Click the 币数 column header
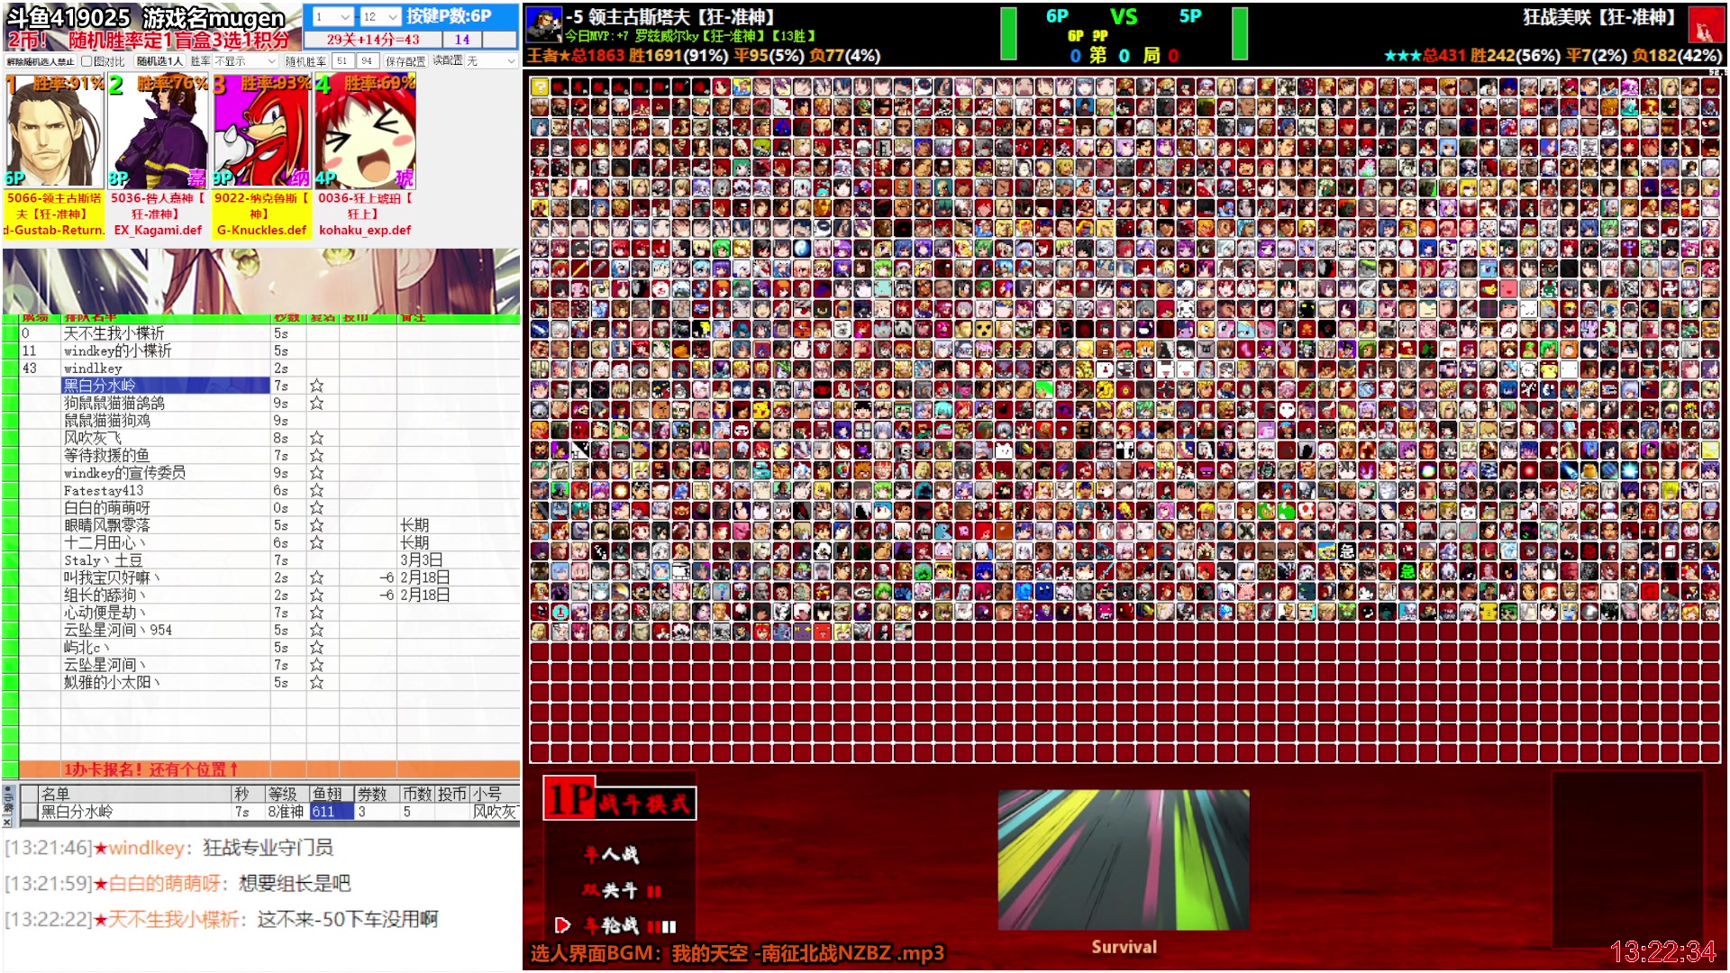The width and height of the screenshot is (1730, 973). click(417, 794)
